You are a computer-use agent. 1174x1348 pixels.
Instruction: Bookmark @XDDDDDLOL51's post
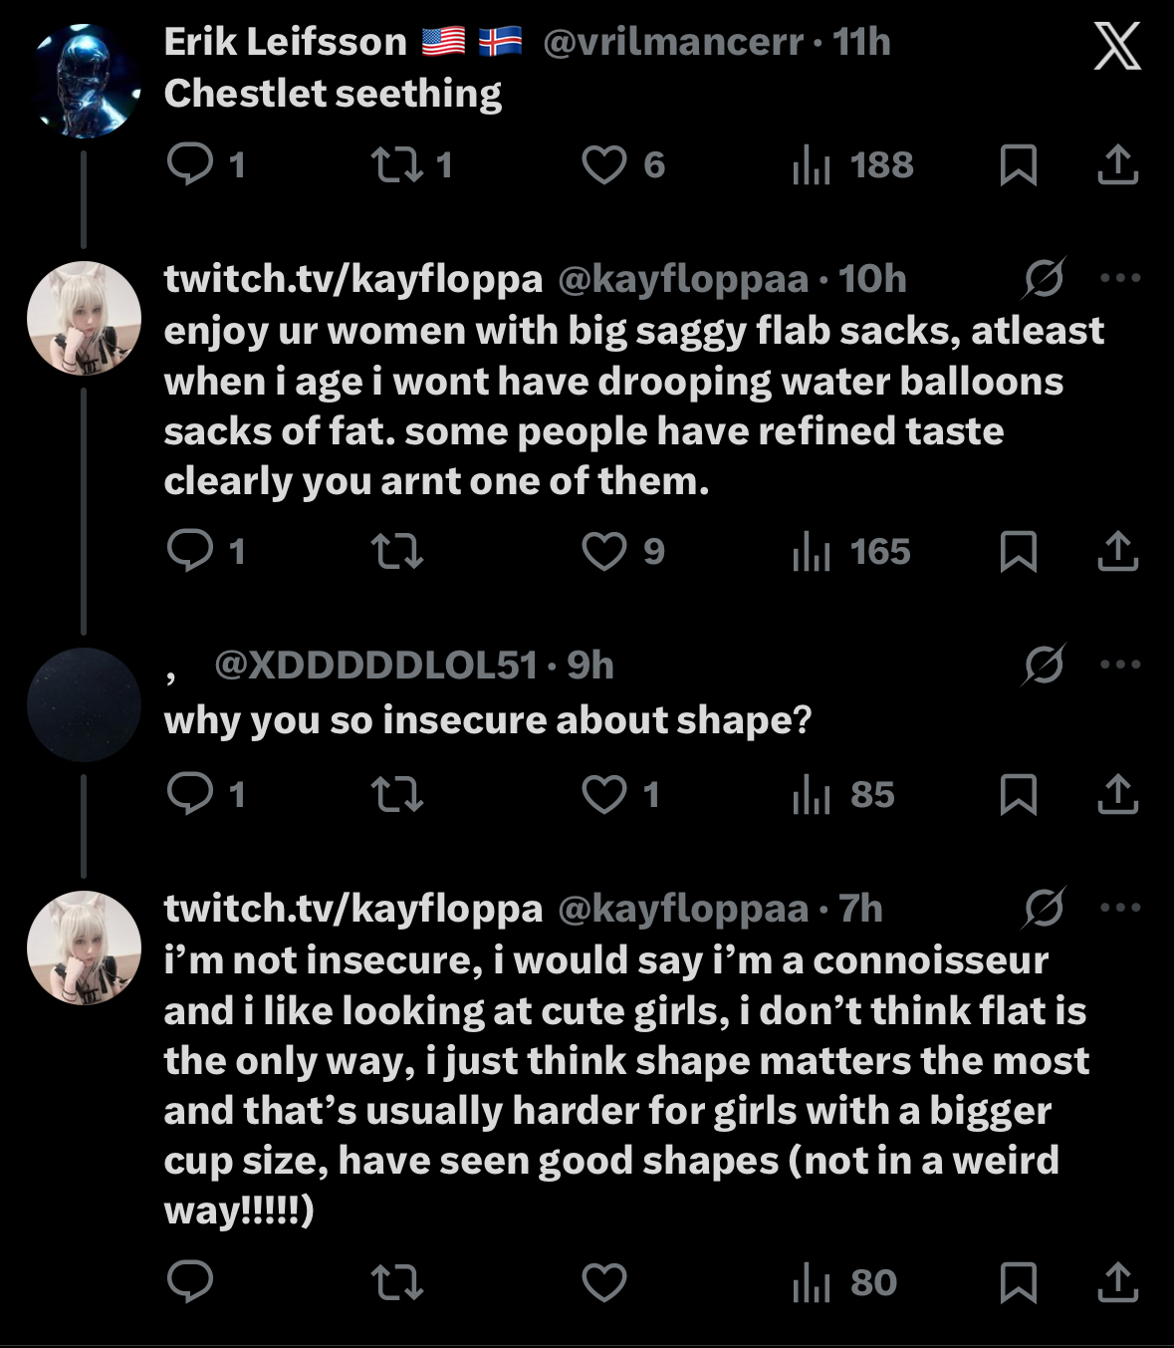click(1018, 794)
